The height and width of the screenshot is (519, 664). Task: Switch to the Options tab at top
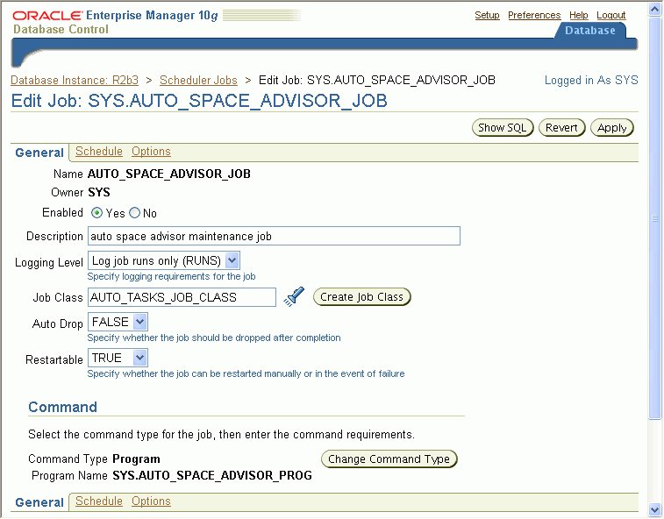[x=151, y=152]
